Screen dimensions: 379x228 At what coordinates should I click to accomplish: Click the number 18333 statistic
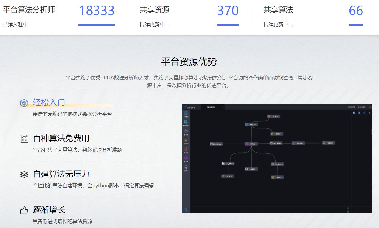click(97, 11)
